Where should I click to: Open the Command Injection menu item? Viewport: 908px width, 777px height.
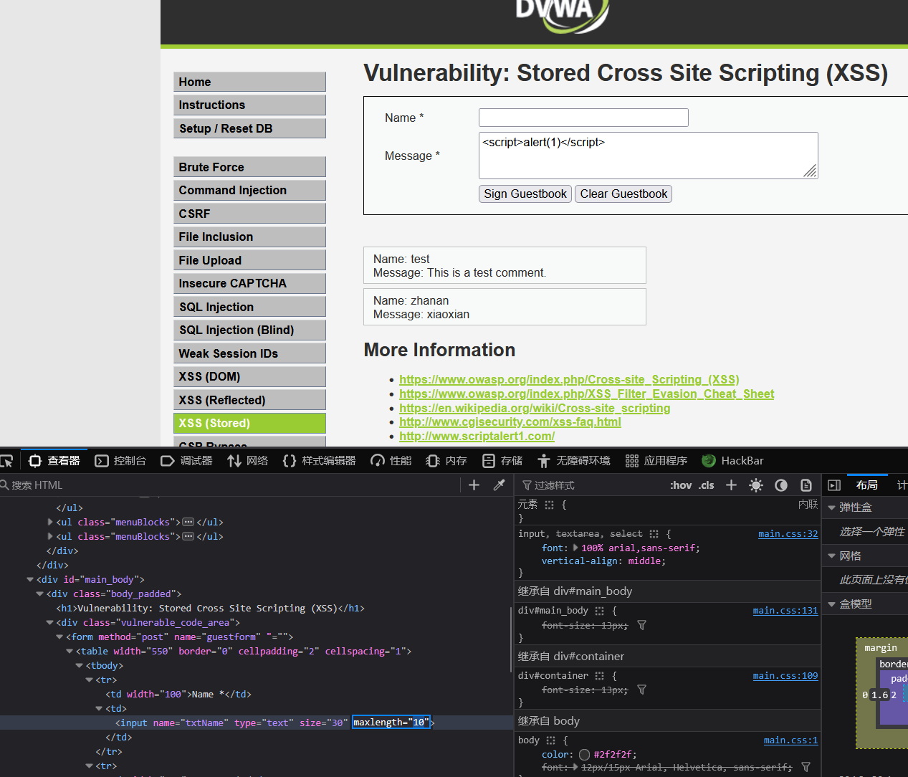click(x=249, y=190)
